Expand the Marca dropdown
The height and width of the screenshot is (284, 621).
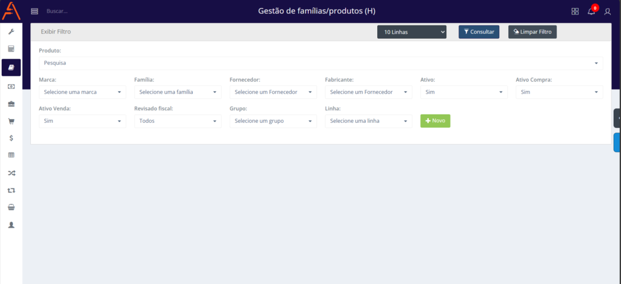tap(82, 92)
